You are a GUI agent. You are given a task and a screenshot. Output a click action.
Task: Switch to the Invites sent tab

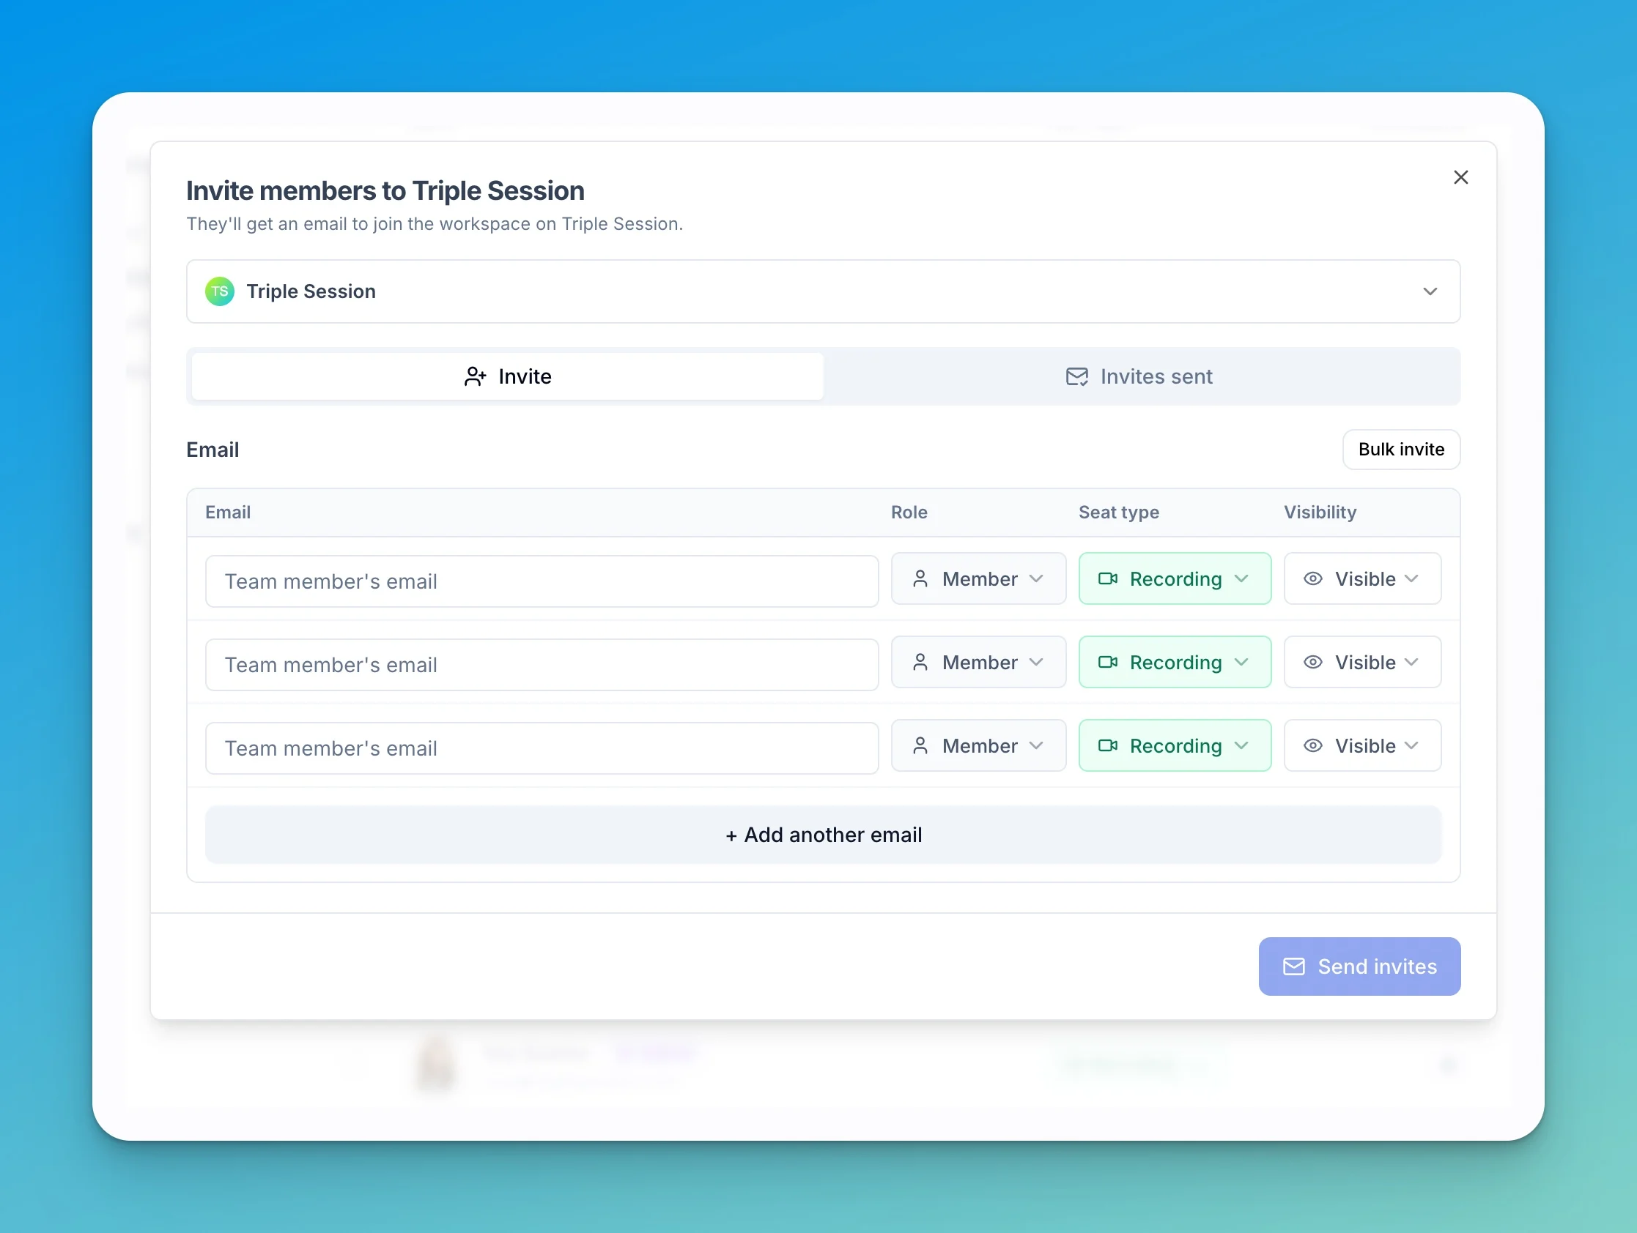[x=1139, y=376]
